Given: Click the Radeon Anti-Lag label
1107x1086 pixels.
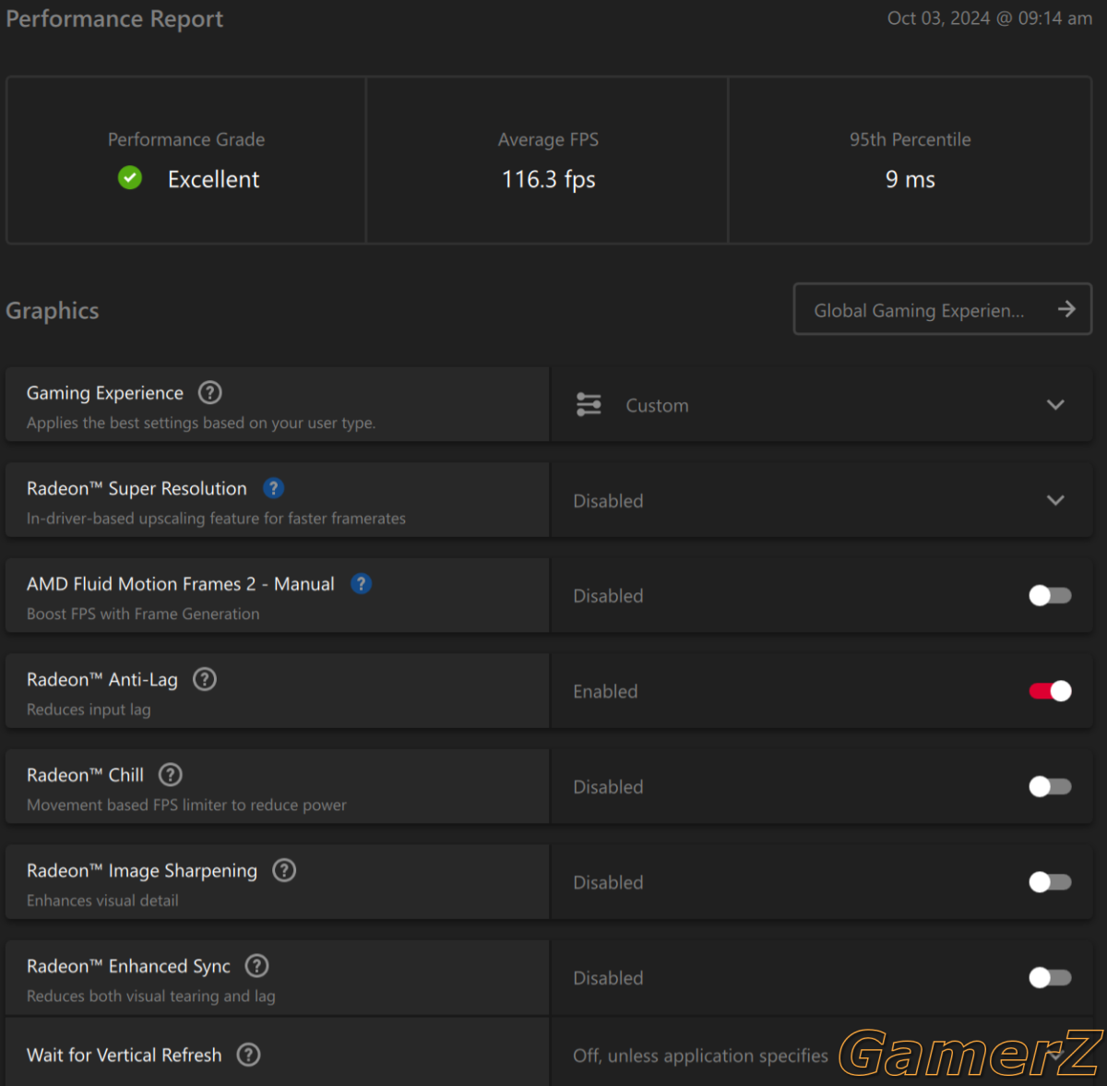Looking at the screenshot, I should (102, 680).
